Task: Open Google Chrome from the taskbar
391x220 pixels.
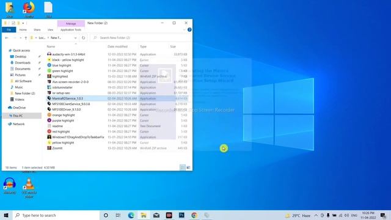Action: pyautogui.click(x=194, y=215)
